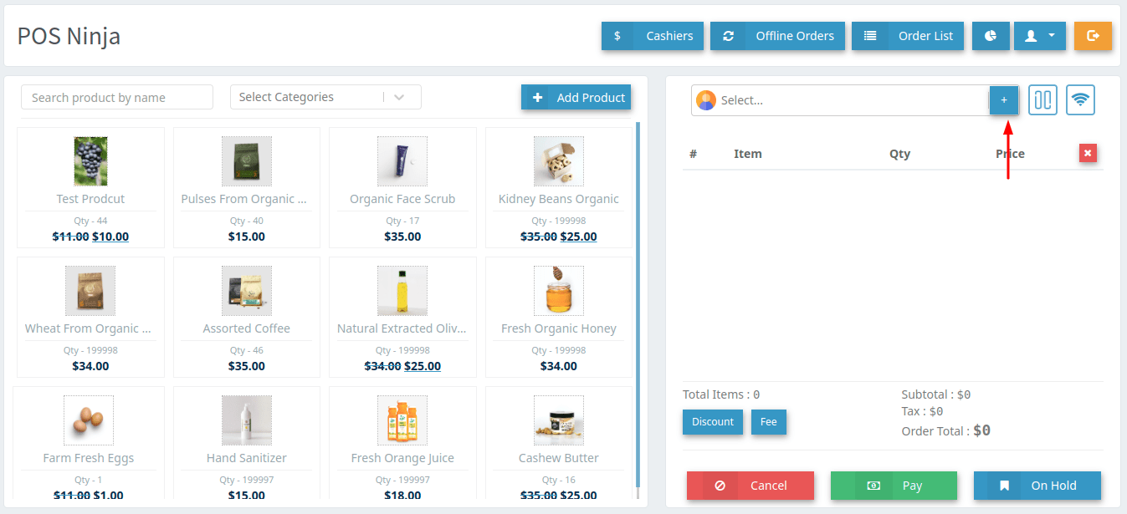
Task: Click the orange logout icon button
Action: point(1093,36)
